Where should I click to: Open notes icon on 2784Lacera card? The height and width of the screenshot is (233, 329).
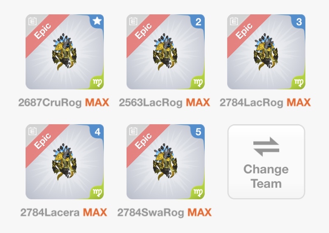pos(32,131)
